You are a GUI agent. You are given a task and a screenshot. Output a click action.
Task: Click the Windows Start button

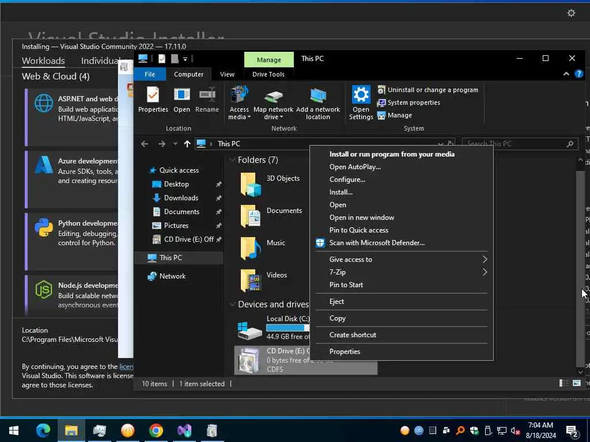14,430
